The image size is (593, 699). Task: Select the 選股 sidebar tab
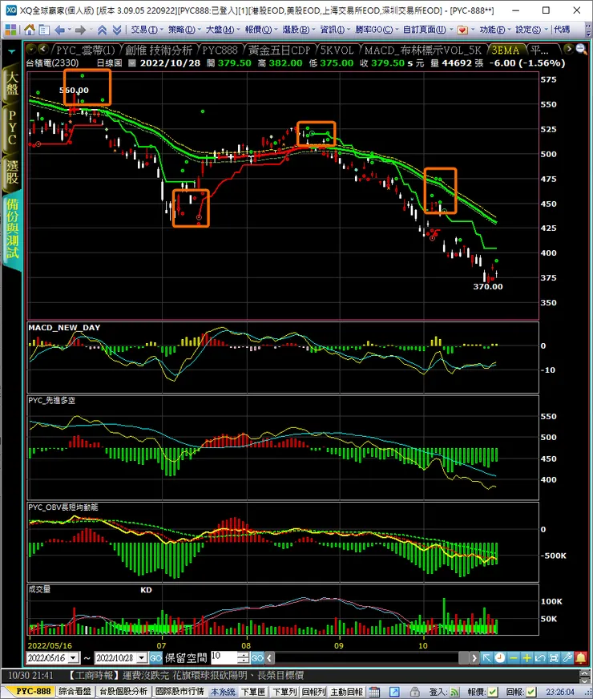pos(12,172)
